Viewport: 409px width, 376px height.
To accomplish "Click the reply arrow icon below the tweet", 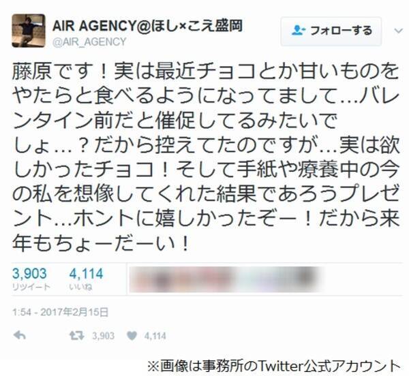I will coord(20,336).
